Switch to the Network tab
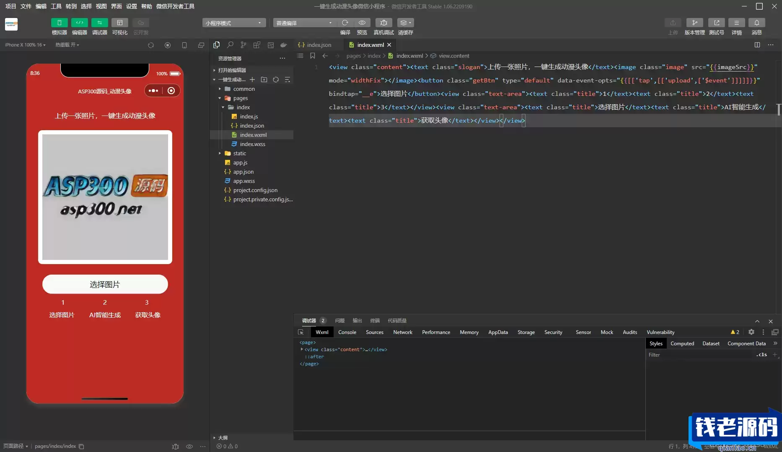The width and height of the screenshot is (782, 452). pos(403,332)
